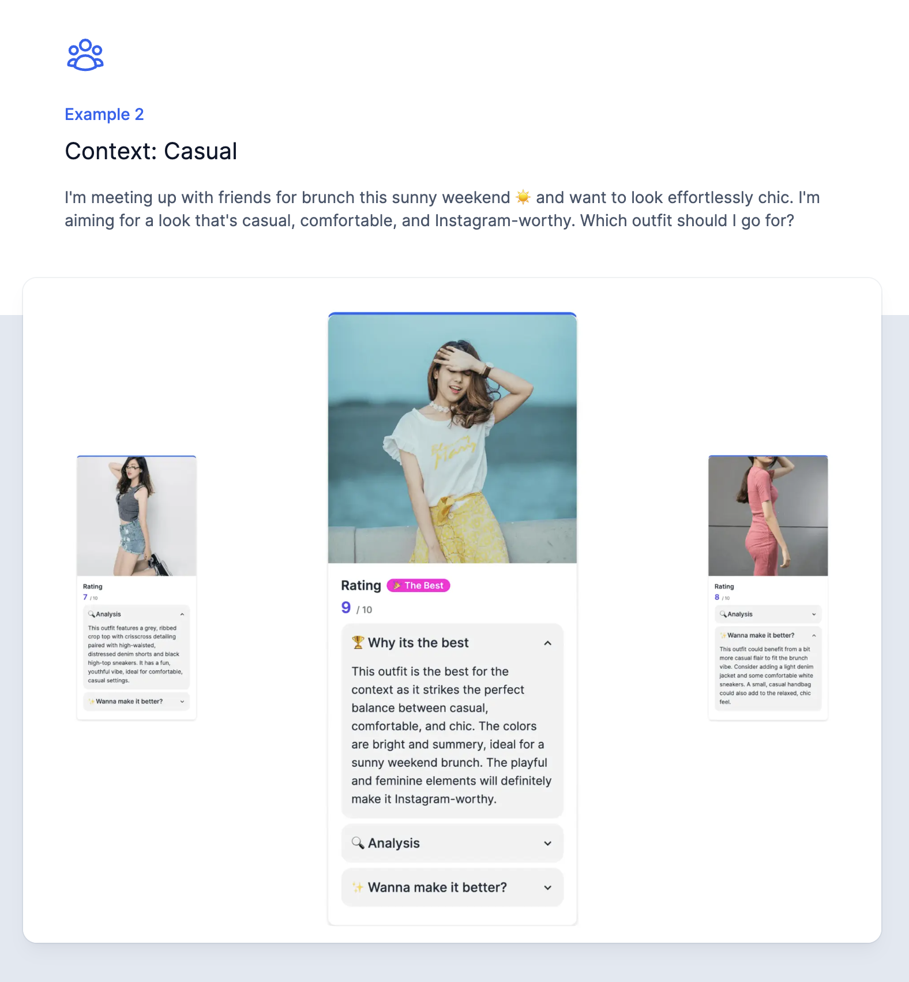Click the magnifier icon in center Analysis row
This screenshot has width=909, height=982.
(x=358, y=843)
